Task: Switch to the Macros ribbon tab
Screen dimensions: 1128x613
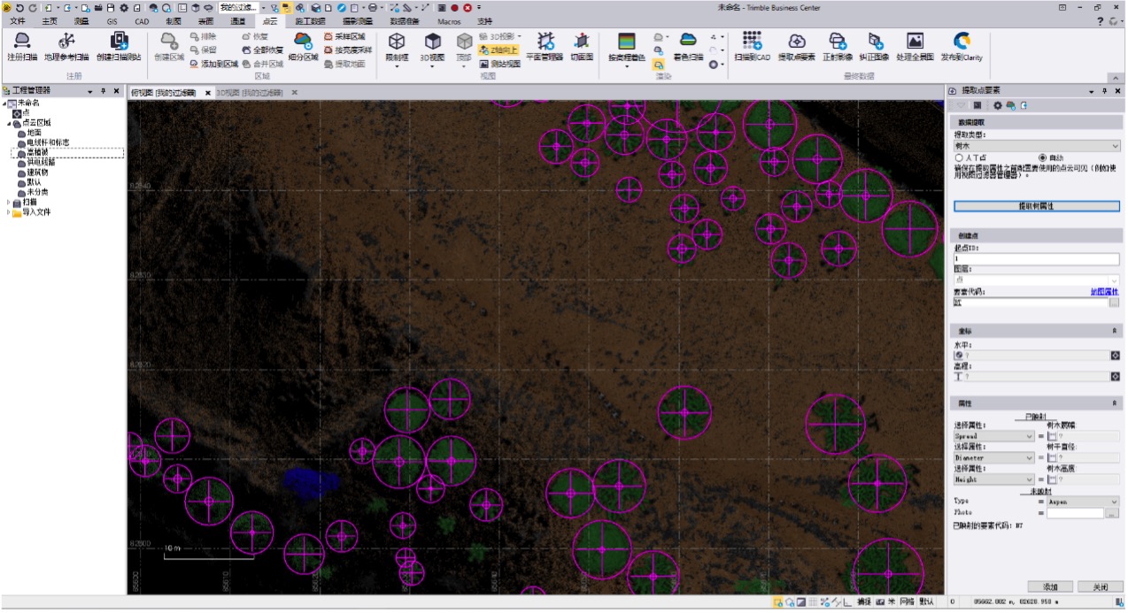Action: 449,20
